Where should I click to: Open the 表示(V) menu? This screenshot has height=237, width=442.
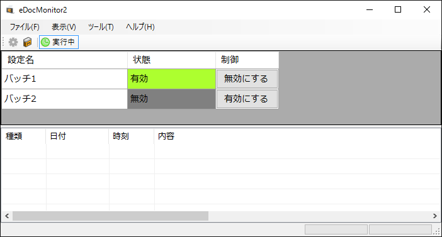tap(64, 27)
